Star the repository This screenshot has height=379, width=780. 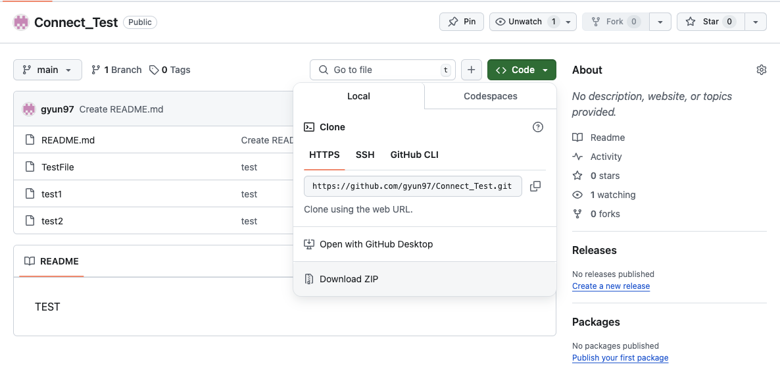(711, 22)
